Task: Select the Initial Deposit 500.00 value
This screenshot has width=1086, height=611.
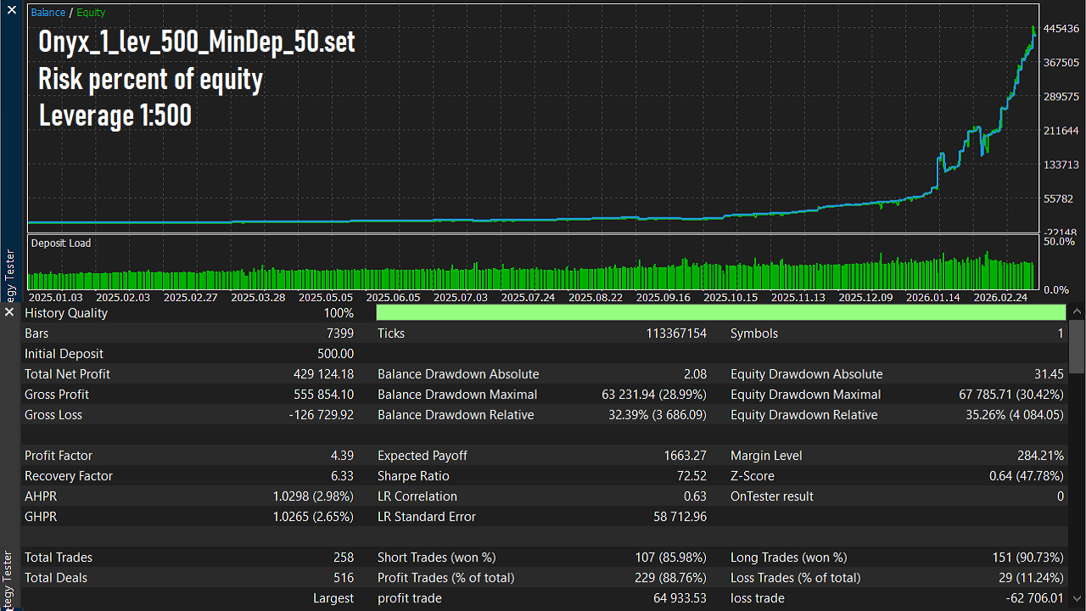Action: 335,354
